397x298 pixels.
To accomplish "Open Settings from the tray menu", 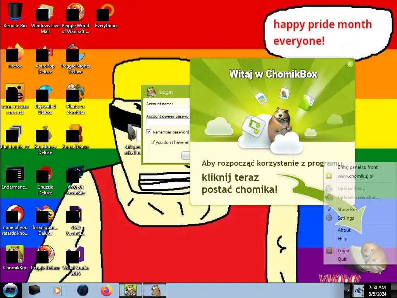I will point(345,218).
